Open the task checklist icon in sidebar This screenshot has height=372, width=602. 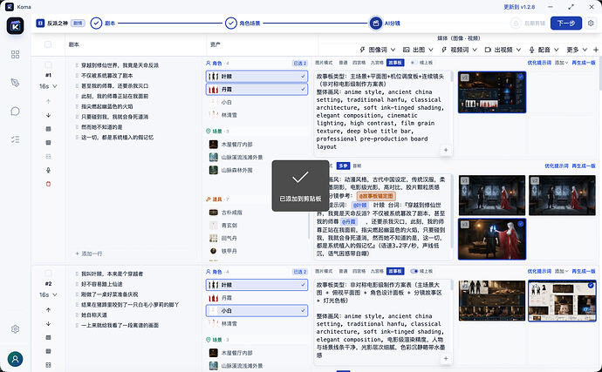click(x=15, y=139)
